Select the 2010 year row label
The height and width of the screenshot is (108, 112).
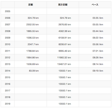tap(7, 44)
